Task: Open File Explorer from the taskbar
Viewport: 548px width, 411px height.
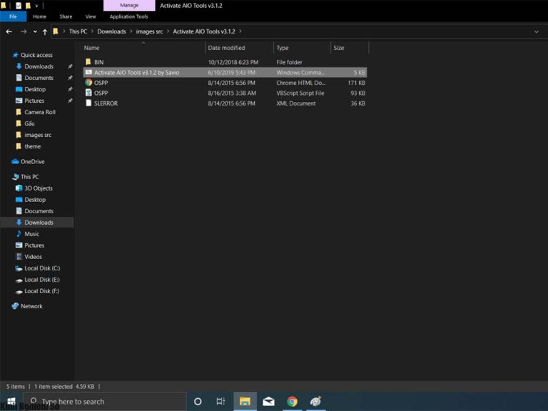Action: tap(245, 401)
